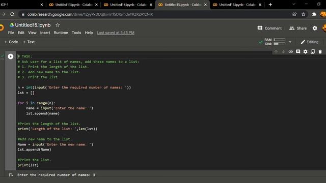
Task: Close the Untitled16.ipynb tab
Action: pos(260,5)
